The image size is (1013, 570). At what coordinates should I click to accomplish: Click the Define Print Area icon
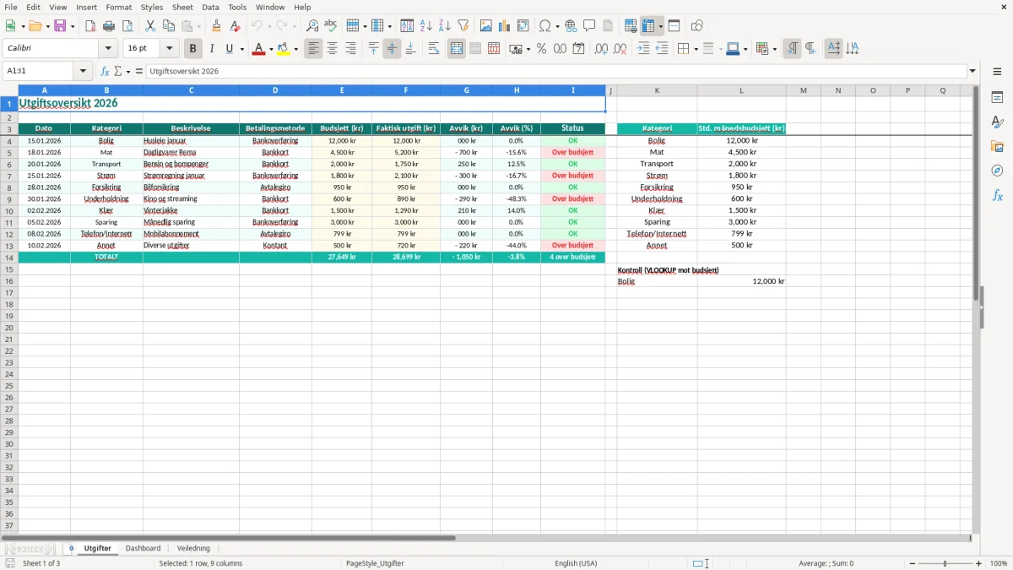pyautogui.click(x=631, y=26)
